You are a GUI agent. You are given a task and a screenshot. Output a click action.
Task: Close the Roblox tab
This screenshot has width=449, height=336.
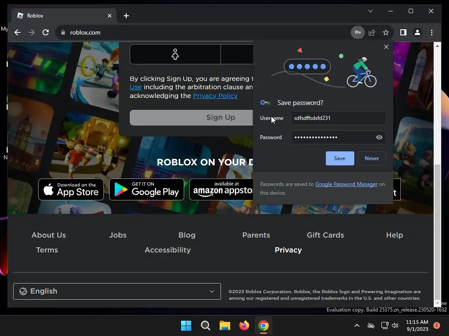(x=109, y=16)
